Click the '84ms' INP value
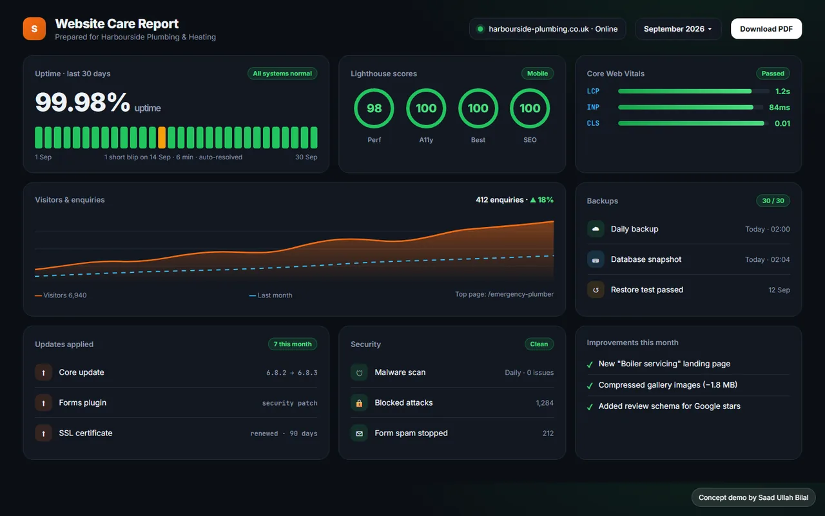 [779, 107]
